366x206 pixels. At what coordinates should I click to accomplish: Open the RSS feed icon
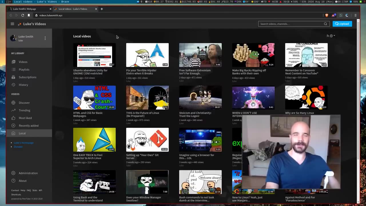tap(328, 36)
